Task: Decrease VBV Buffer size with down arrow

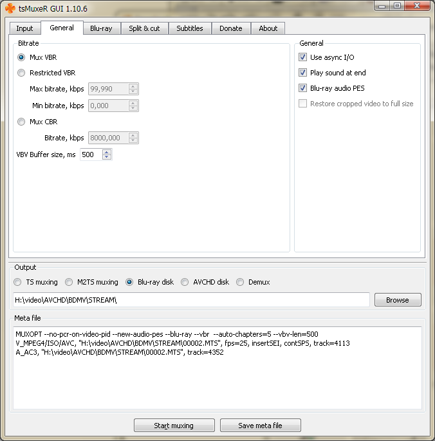Action: coord(107,157)
